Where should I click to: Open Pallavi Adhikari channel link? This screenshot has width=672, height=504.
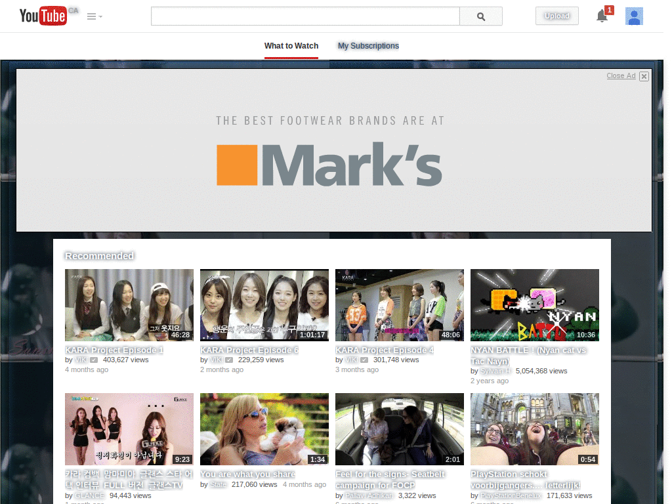(369, 495)
